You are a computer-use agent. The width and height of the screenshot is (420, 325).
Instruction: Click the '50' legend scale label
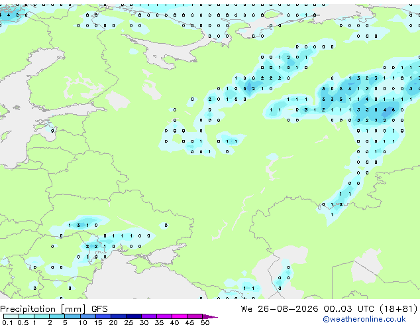pyautogui.click(x=205, y=322)
